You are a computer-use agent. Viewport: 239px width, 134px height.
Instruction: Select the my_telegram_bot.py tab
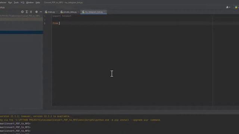(x=93, y=12)
